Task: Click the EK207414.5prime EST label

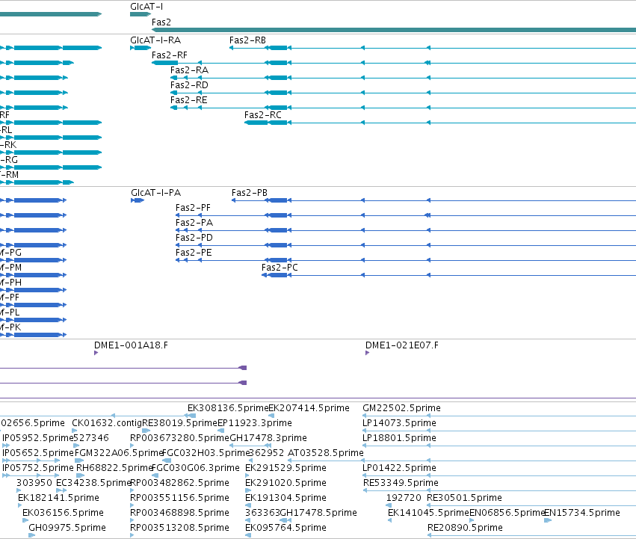Action: tap(309, 408)
